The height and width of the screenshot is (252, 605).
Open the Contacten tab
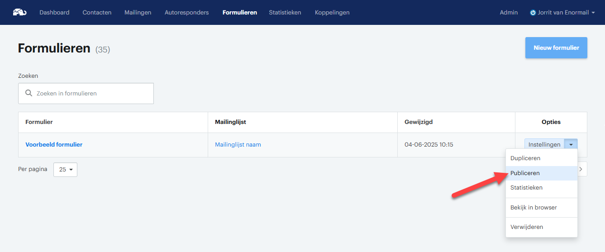97,13
